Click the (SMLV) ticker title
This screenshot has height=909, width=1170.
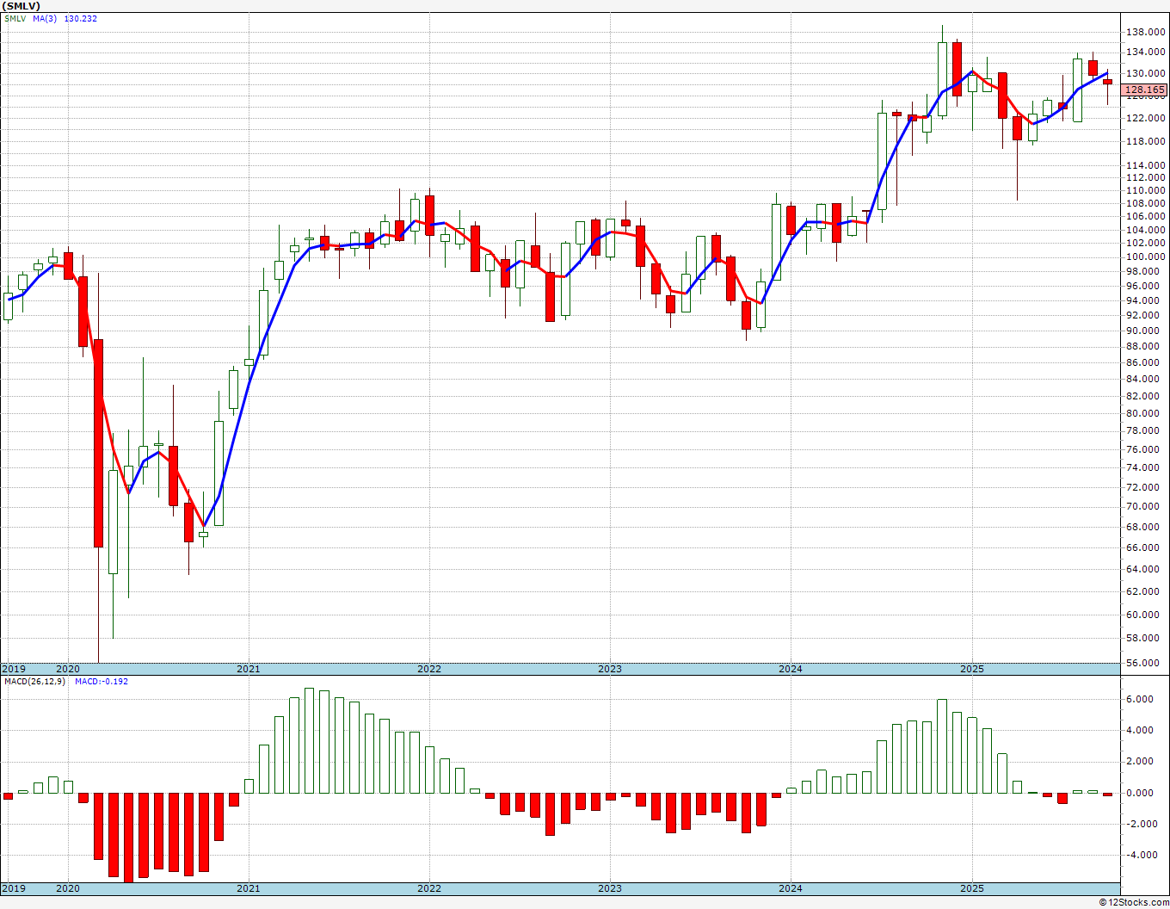[22, 6]
